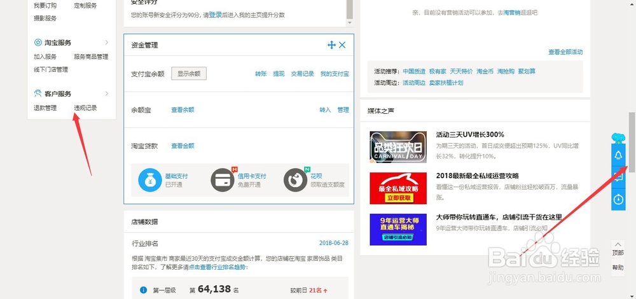The width and height of the screenshot is (636, 299).
Task: Click the 显示余额 button
Action: (189, 74)
